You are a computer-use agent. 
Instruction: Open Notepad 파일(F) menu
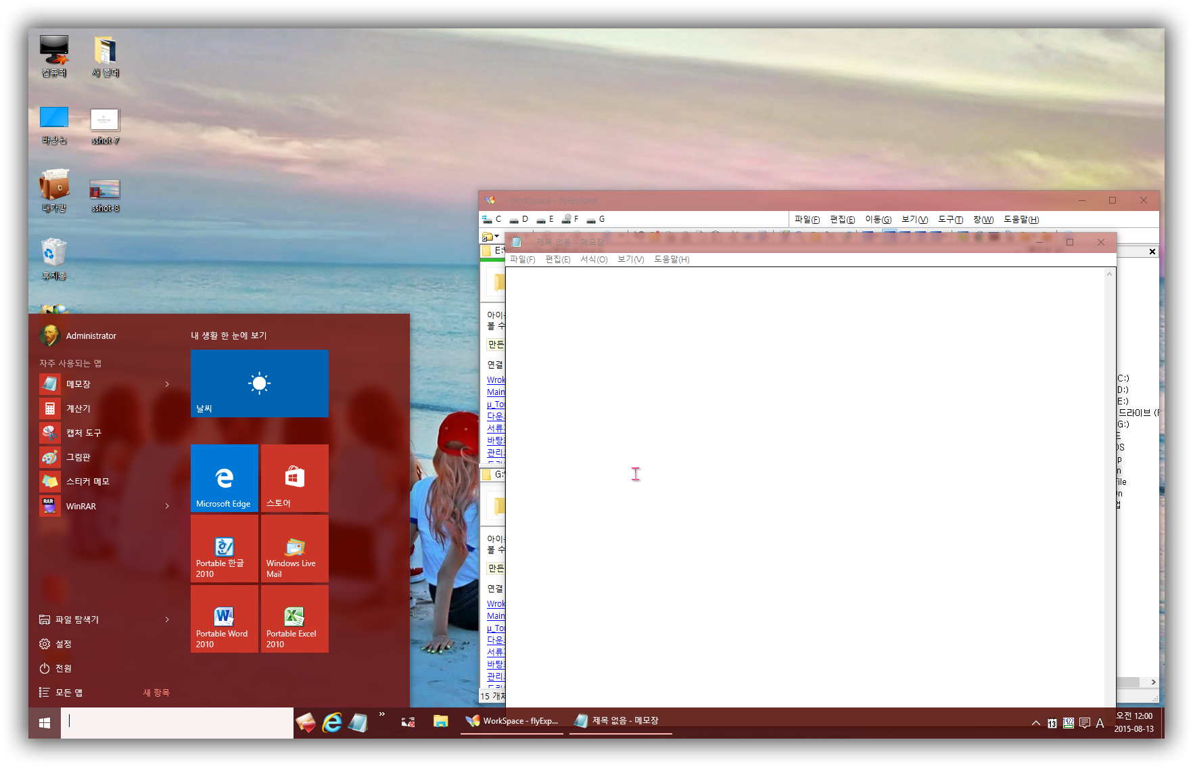tap(522, 260)
